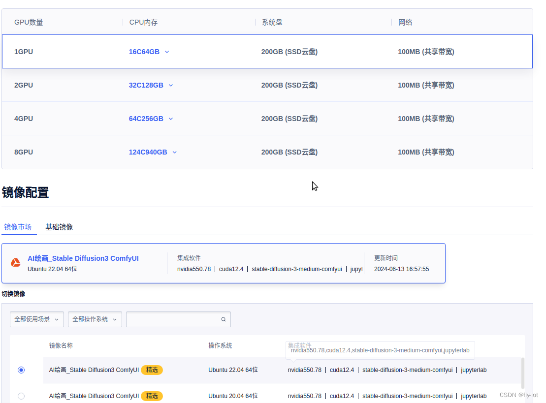Click the 200GB (SSD云盘) cell in 1GPU row
This screenshot has width=546, height=403.
point(289,52)
